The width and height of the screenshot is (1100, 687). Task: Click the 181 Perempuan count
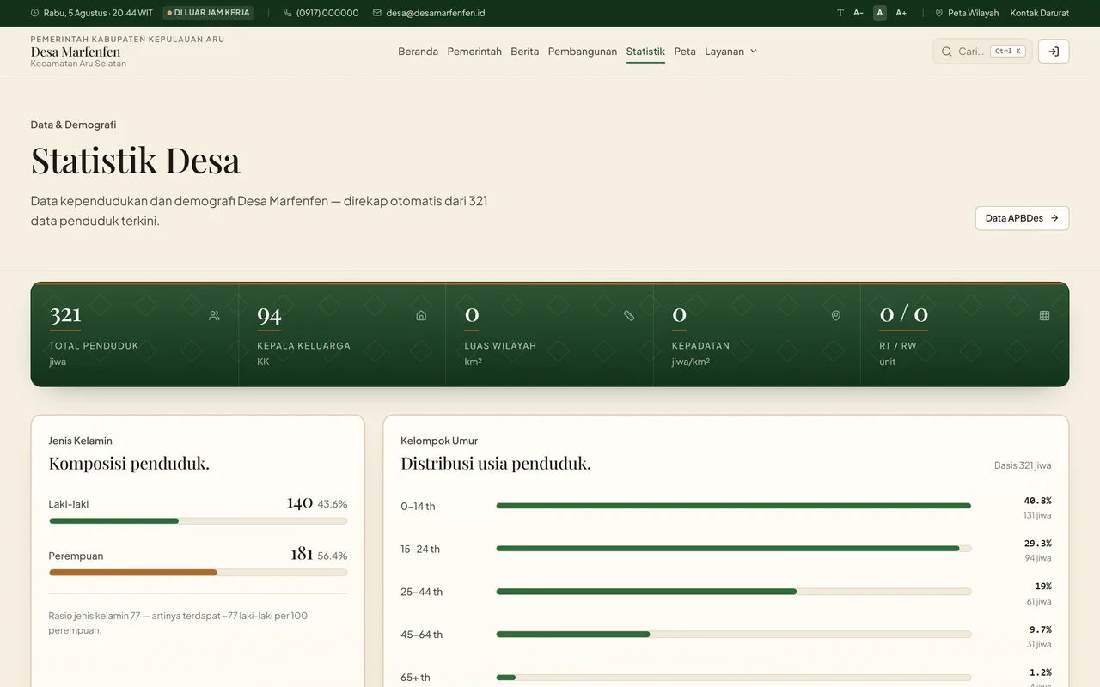click(x=302, y=554)
